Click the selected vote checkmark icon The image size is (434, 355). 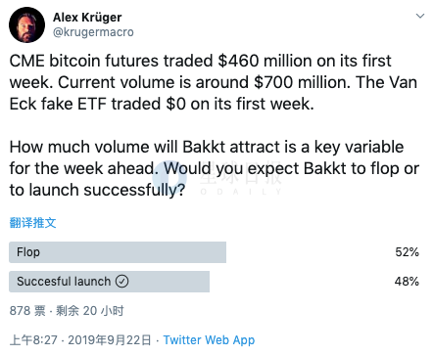point(121,281)
